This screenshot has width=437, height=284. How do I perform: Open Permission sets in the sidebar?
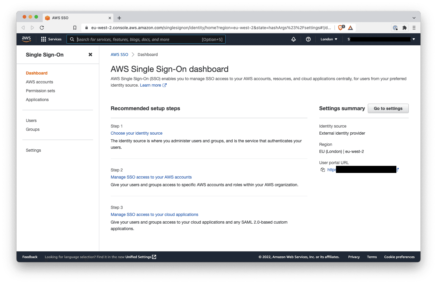(x=40, y=91)
